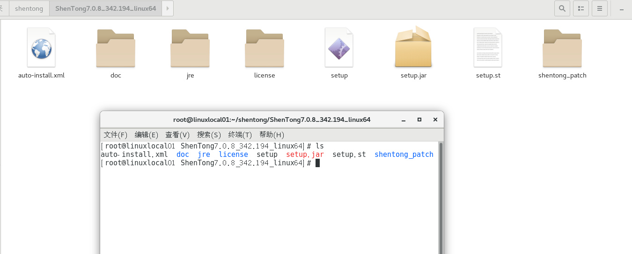This screenshot has width=632, height=254.
Task: Click 'shentong_patch' in terminal output
Action: (x=404, y=155)
